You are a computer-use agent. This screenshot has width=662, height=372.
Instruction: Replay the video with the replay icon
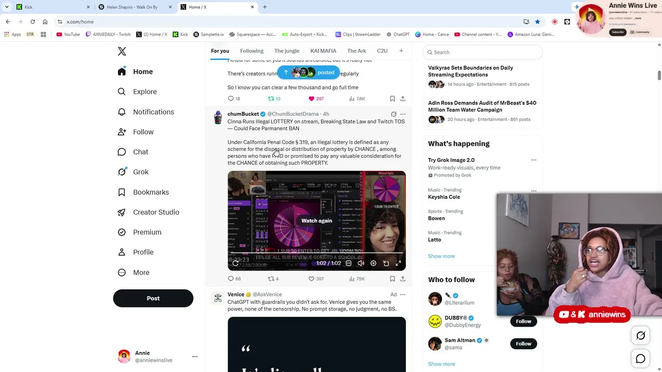(235, 263)
